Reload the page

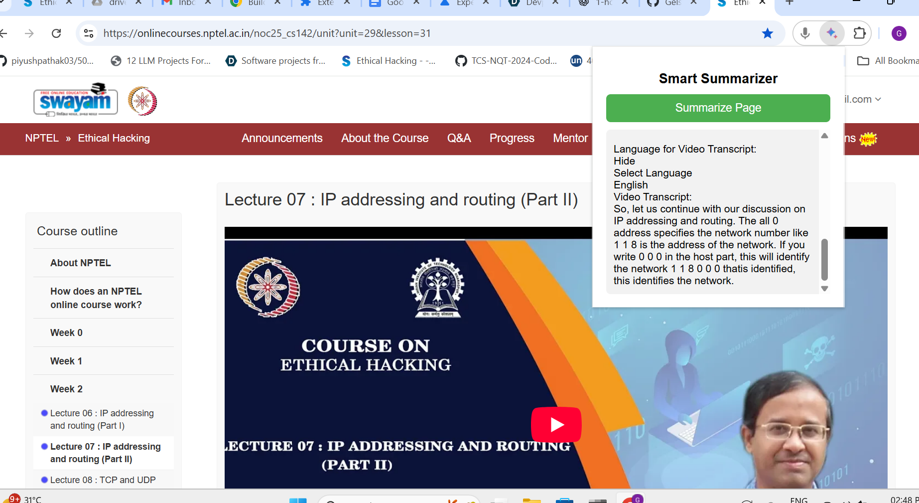point(56,33)
